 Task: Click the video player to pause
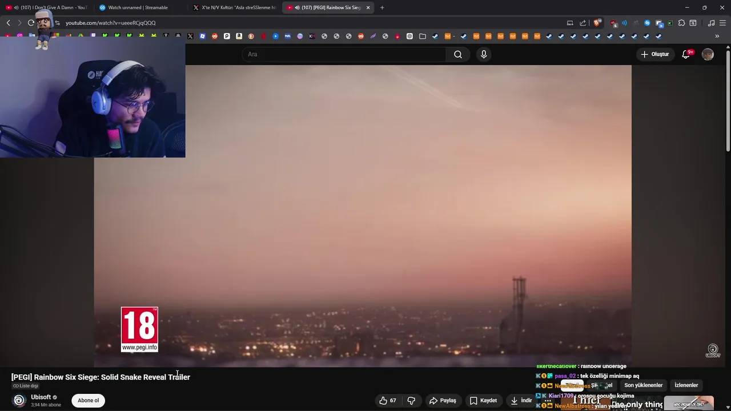click(x=363, y=216)
